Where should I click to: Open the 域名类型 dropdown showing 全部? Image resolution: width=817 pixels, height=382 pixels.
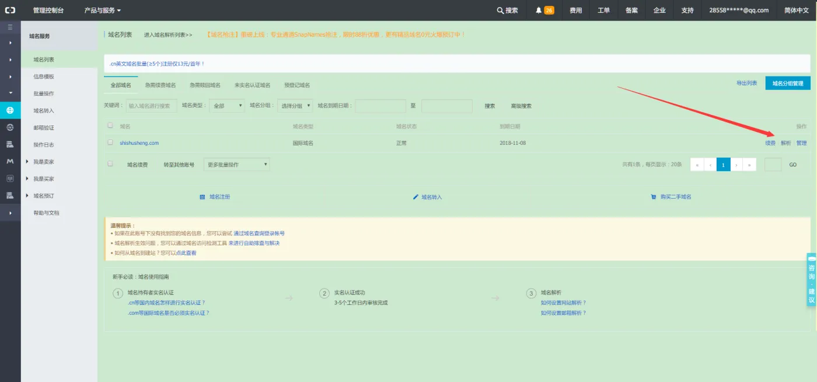(x=226, y=106)
